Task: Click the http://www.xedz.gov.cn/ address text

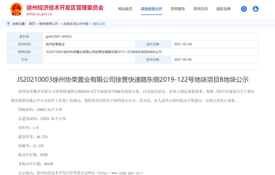Action: [x=120, y=173]
